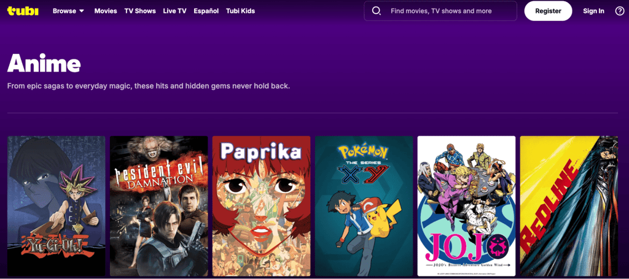Open the help question mark icon
This screenshot has height=279, width=629.
619,11
